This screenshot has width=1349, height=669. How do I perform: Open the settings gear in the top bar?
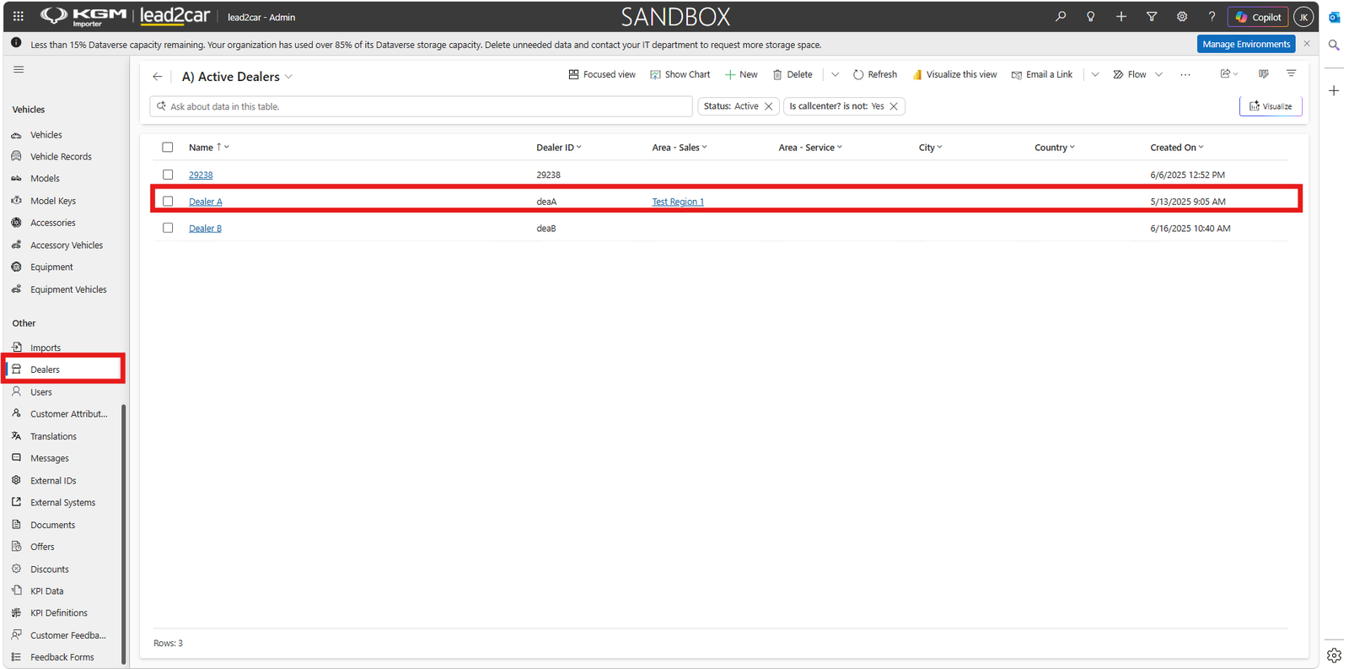click(1182, 16)
